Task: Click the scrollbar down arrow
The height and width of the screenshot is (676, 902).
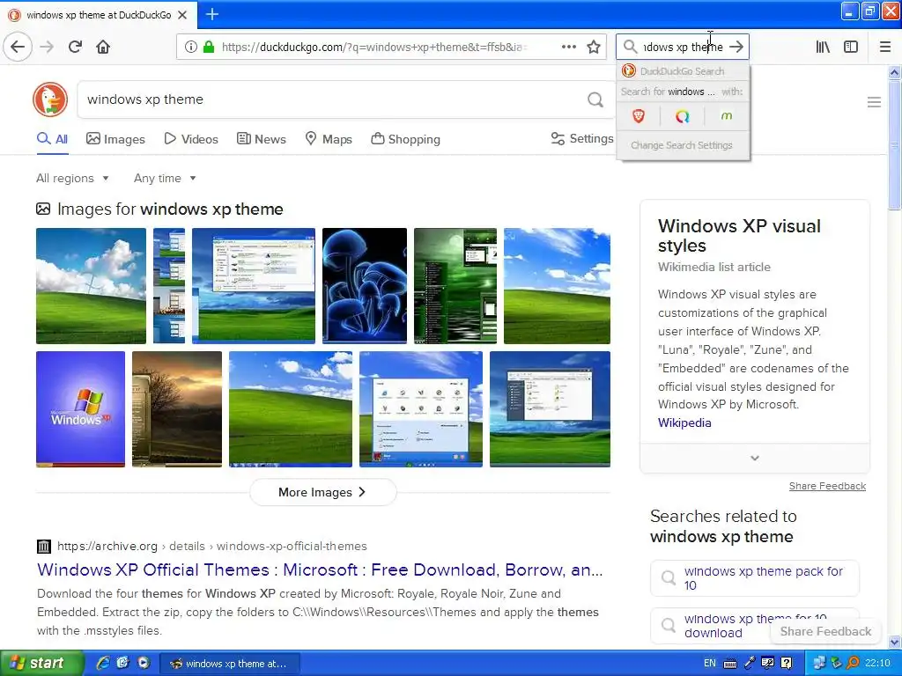Action: (894, 642)
